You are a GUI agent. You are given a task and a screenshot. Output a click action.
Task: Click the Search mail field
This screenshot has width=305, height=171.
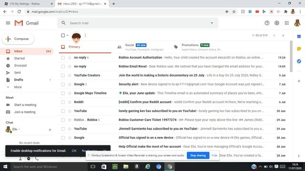click(x=138, y=23)
